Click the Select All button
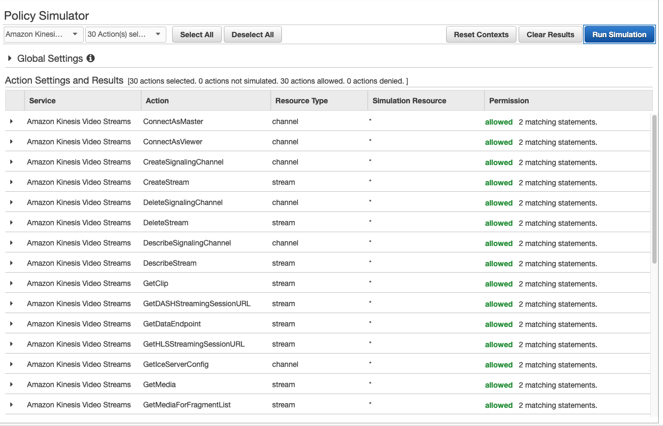This screenshot has width=663, height=426. point(197,34)
